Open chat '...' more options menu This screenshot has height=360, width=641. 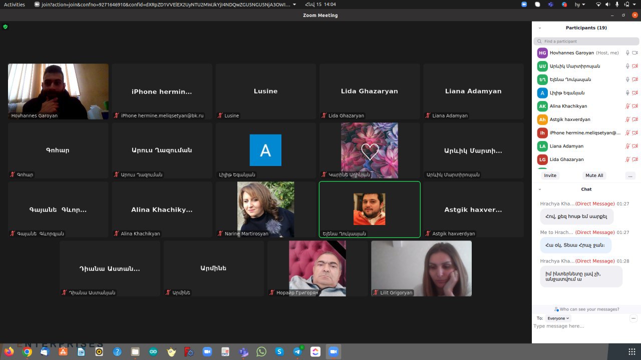633,318
